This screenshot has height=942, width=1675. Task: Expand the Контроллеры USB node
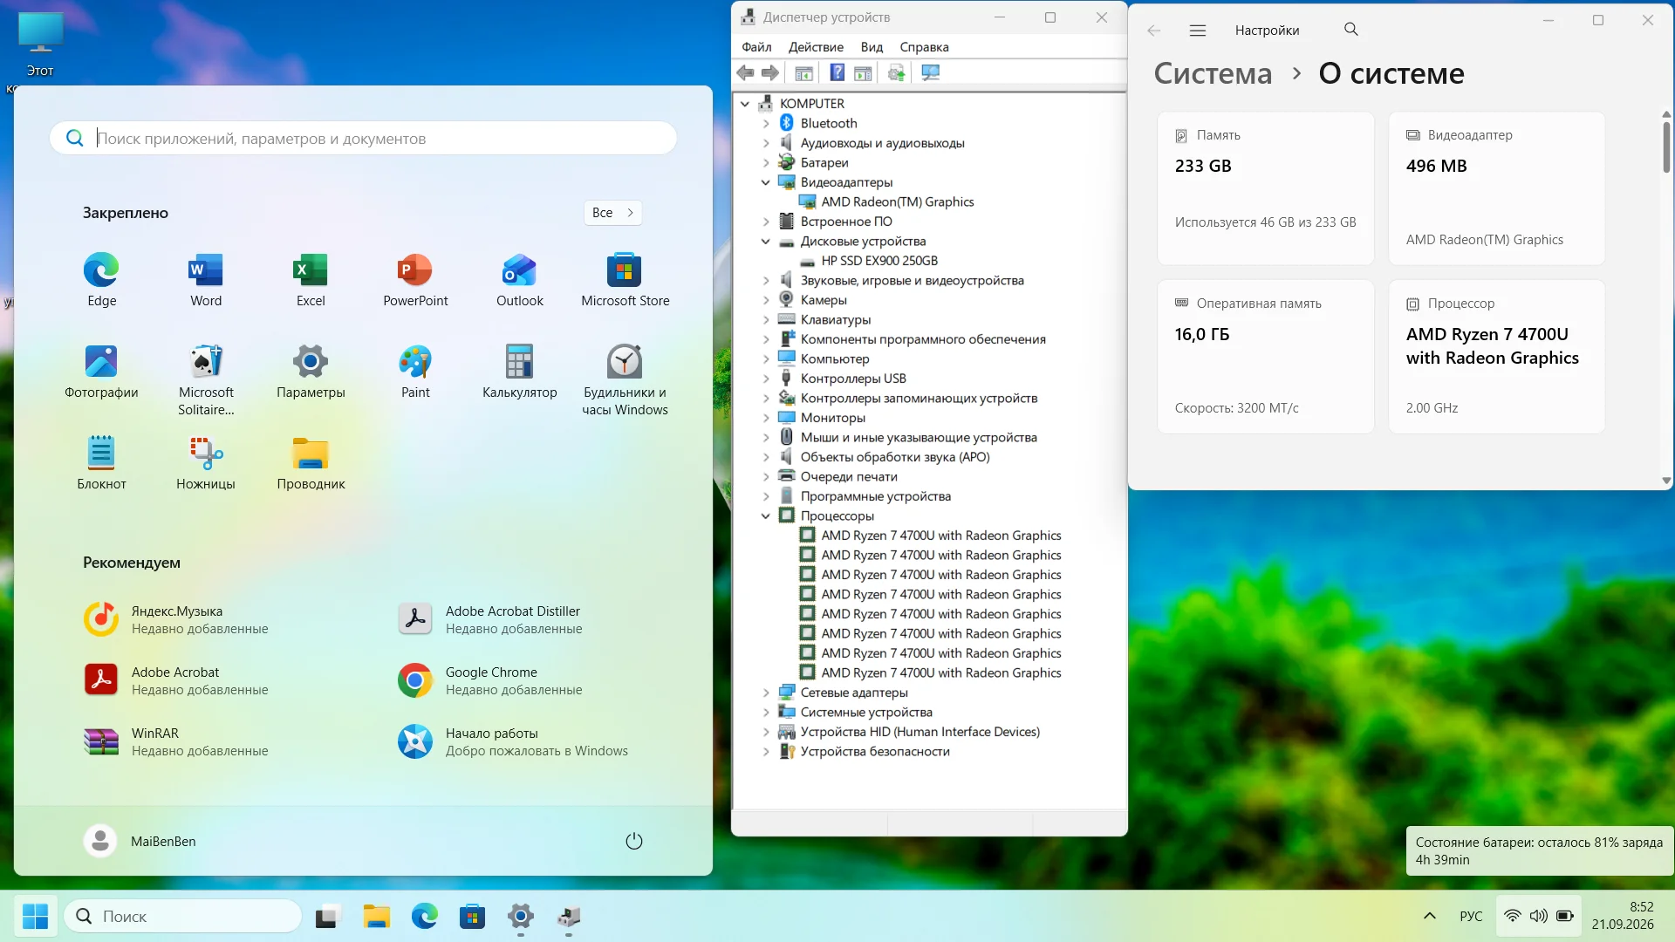click(766, 379)
